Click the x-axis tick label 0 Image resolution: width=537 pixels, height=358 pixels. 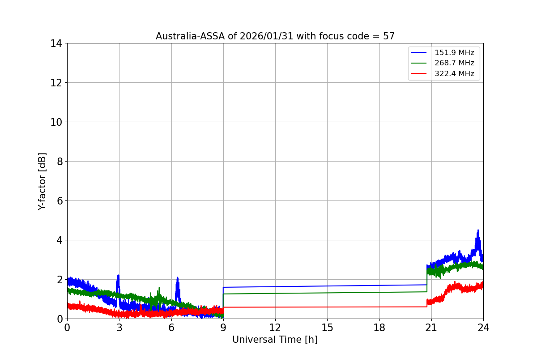coord(67,328)
